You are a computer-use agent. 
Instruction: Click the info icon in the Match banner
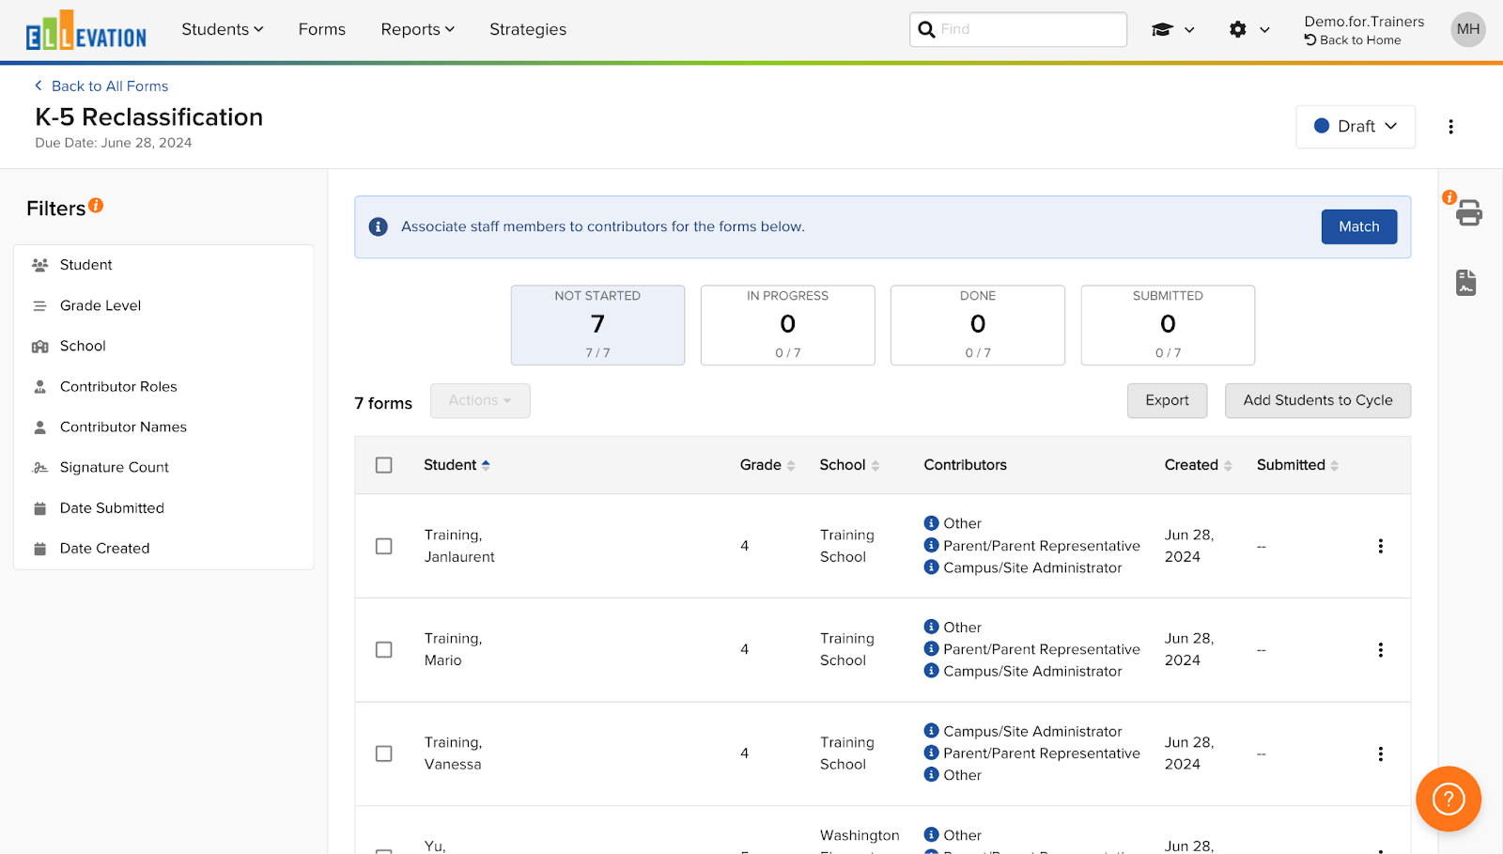[x=379, y=226]
